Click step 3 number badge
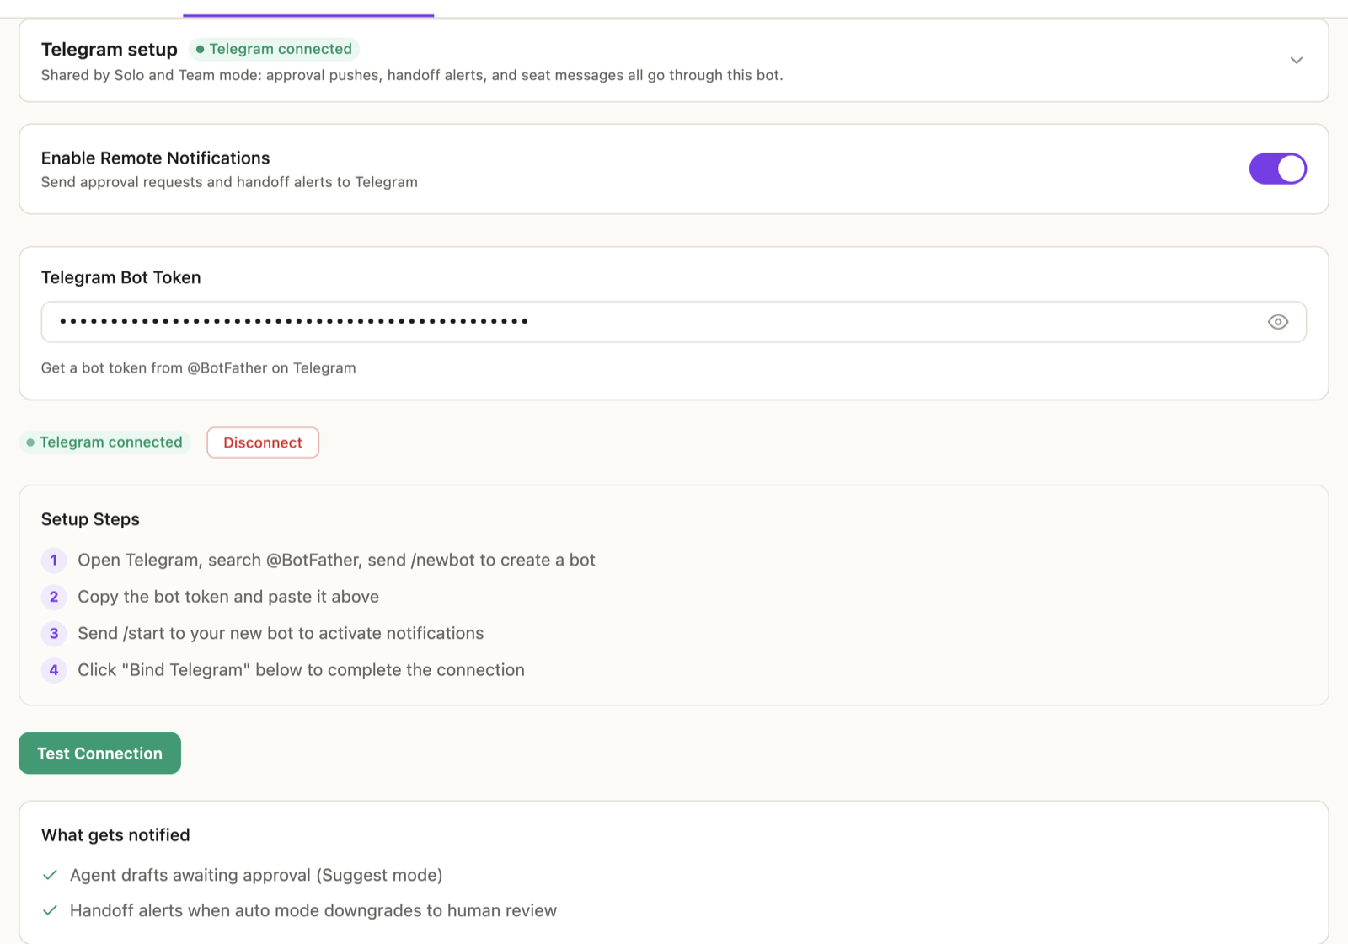1348x944 pixels. pos(54,633)
